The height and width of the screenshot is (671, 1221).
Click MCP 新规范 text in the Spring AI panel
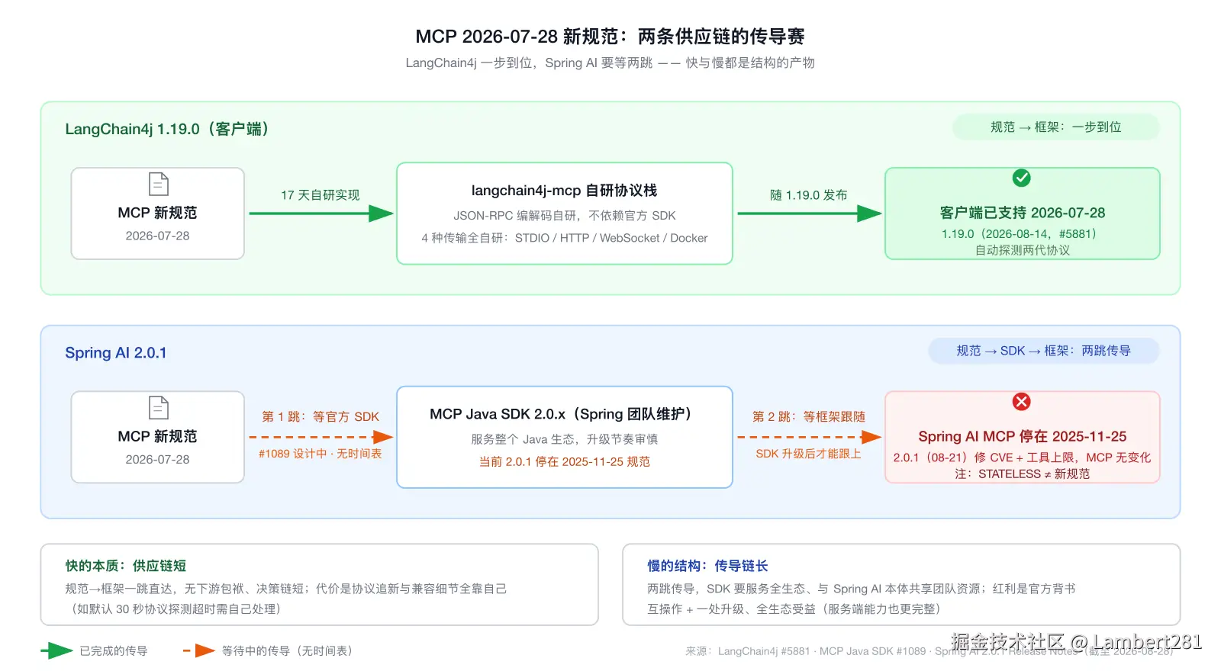coord(157,436)
